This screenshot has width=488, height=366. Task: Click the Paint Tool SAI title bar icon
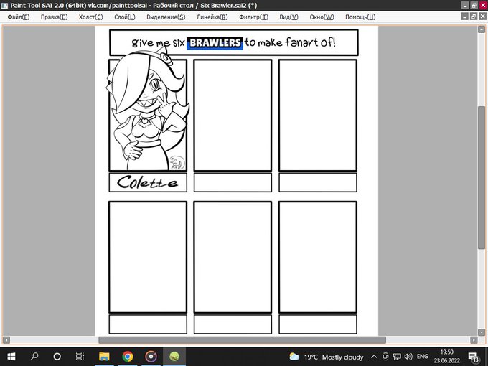pyautogui.click(x=4, y=5)
